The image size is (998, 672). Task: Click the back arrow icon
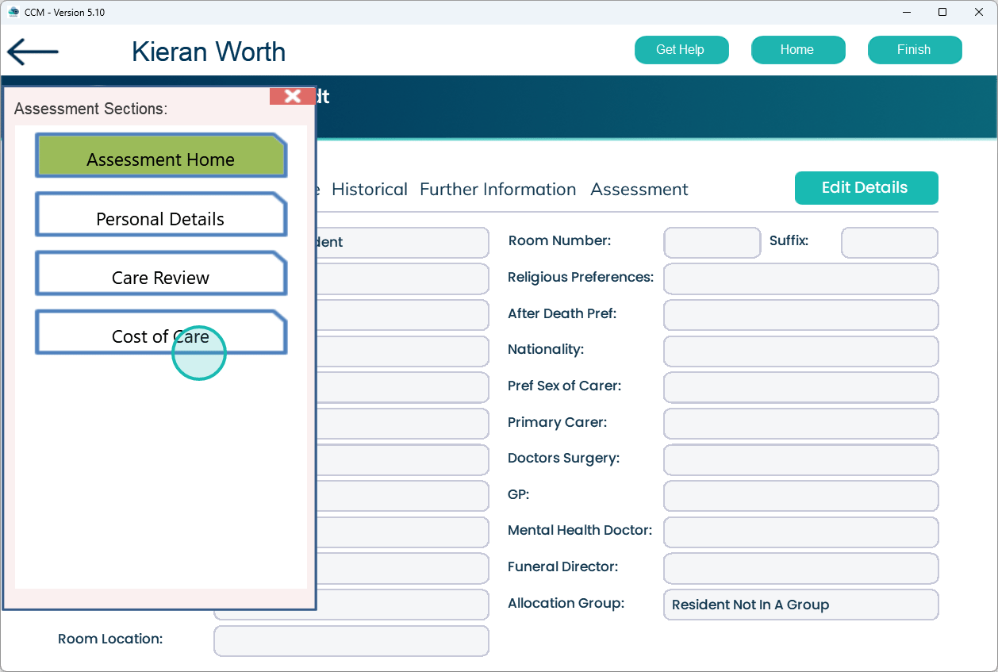click(33, 52)
